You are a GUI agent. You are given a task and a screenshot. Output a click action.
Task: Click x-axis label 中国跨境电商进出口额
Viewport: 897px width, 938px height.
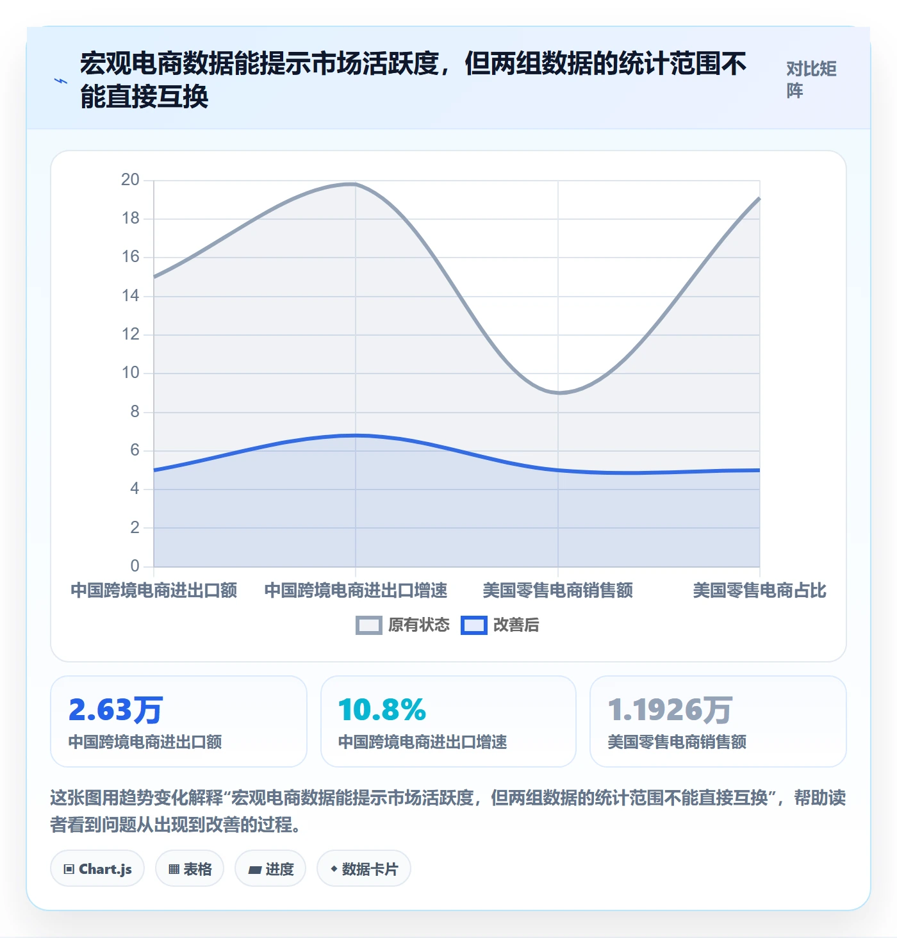tap(154, 590)
